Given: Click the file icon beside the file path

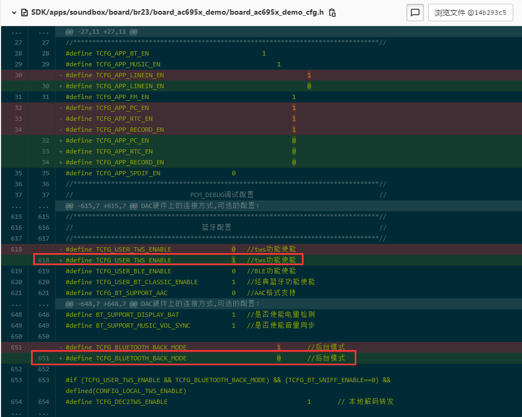Looking at the screenshot, I should pyautogui.click(x=25, y=13).
